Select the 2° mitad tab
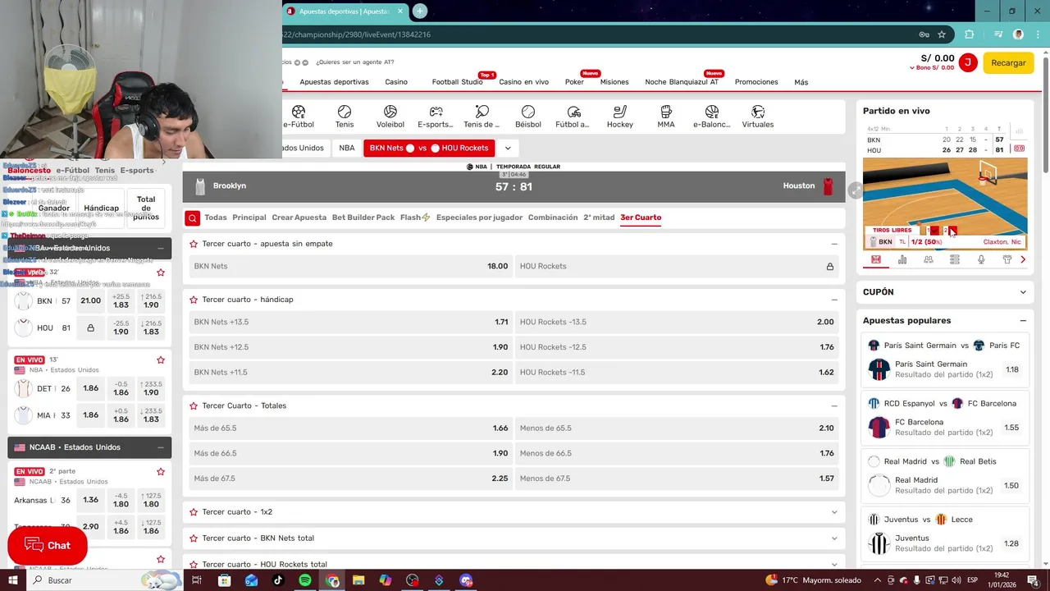The height and width of the screenshot is (591, 1050). coord(599,218)
